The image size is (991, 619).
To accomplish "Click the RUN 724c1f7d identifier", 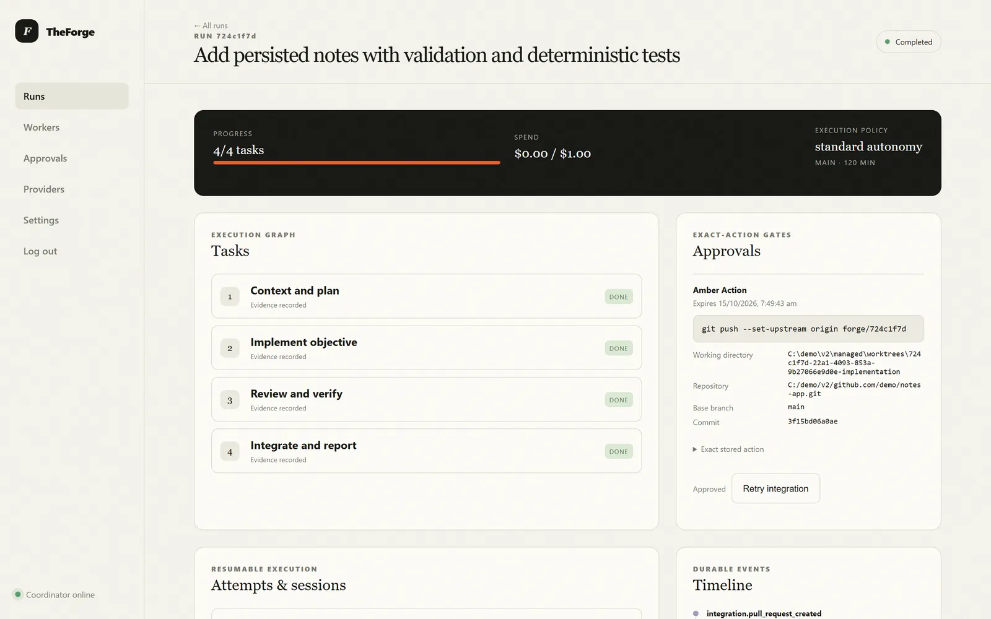I will tap(225, 36).
